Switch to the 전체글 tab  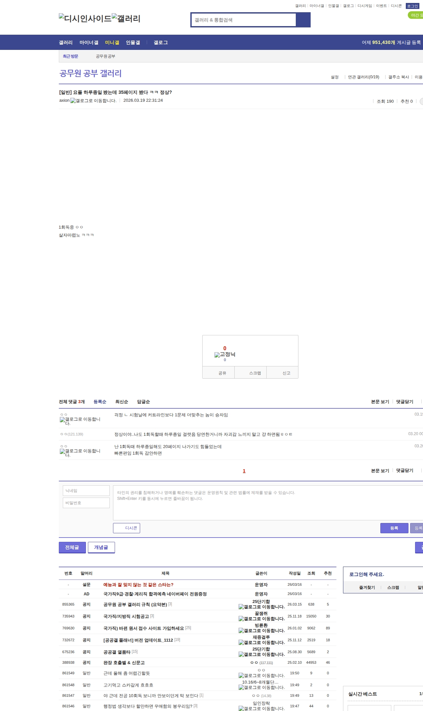click(72, 547)
